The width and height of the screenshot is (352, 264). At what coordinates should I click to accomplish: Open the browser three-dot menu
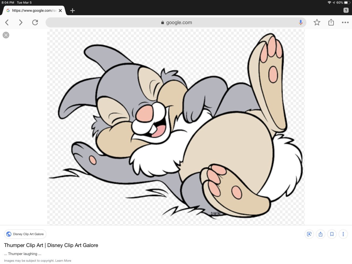tap(345, 22)
